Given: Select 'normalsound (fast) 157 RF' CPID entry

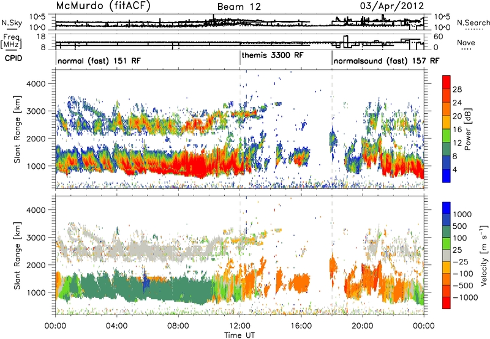Looking at the screenshot, I should point(386,61).
